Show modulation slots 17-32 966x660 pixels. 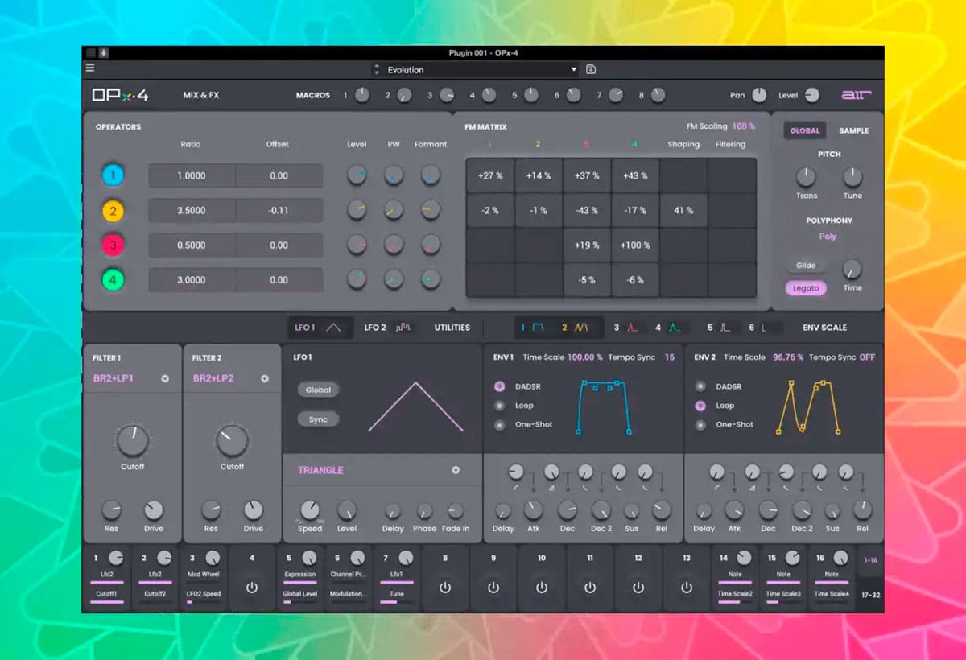[x=870, y=596]
